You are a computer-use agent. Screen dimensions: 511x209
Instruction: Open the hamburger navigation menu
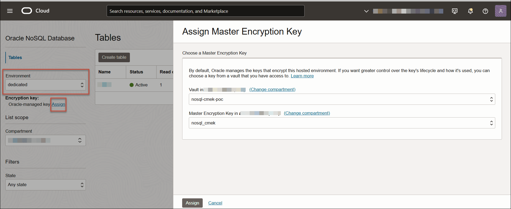[10, 11]
